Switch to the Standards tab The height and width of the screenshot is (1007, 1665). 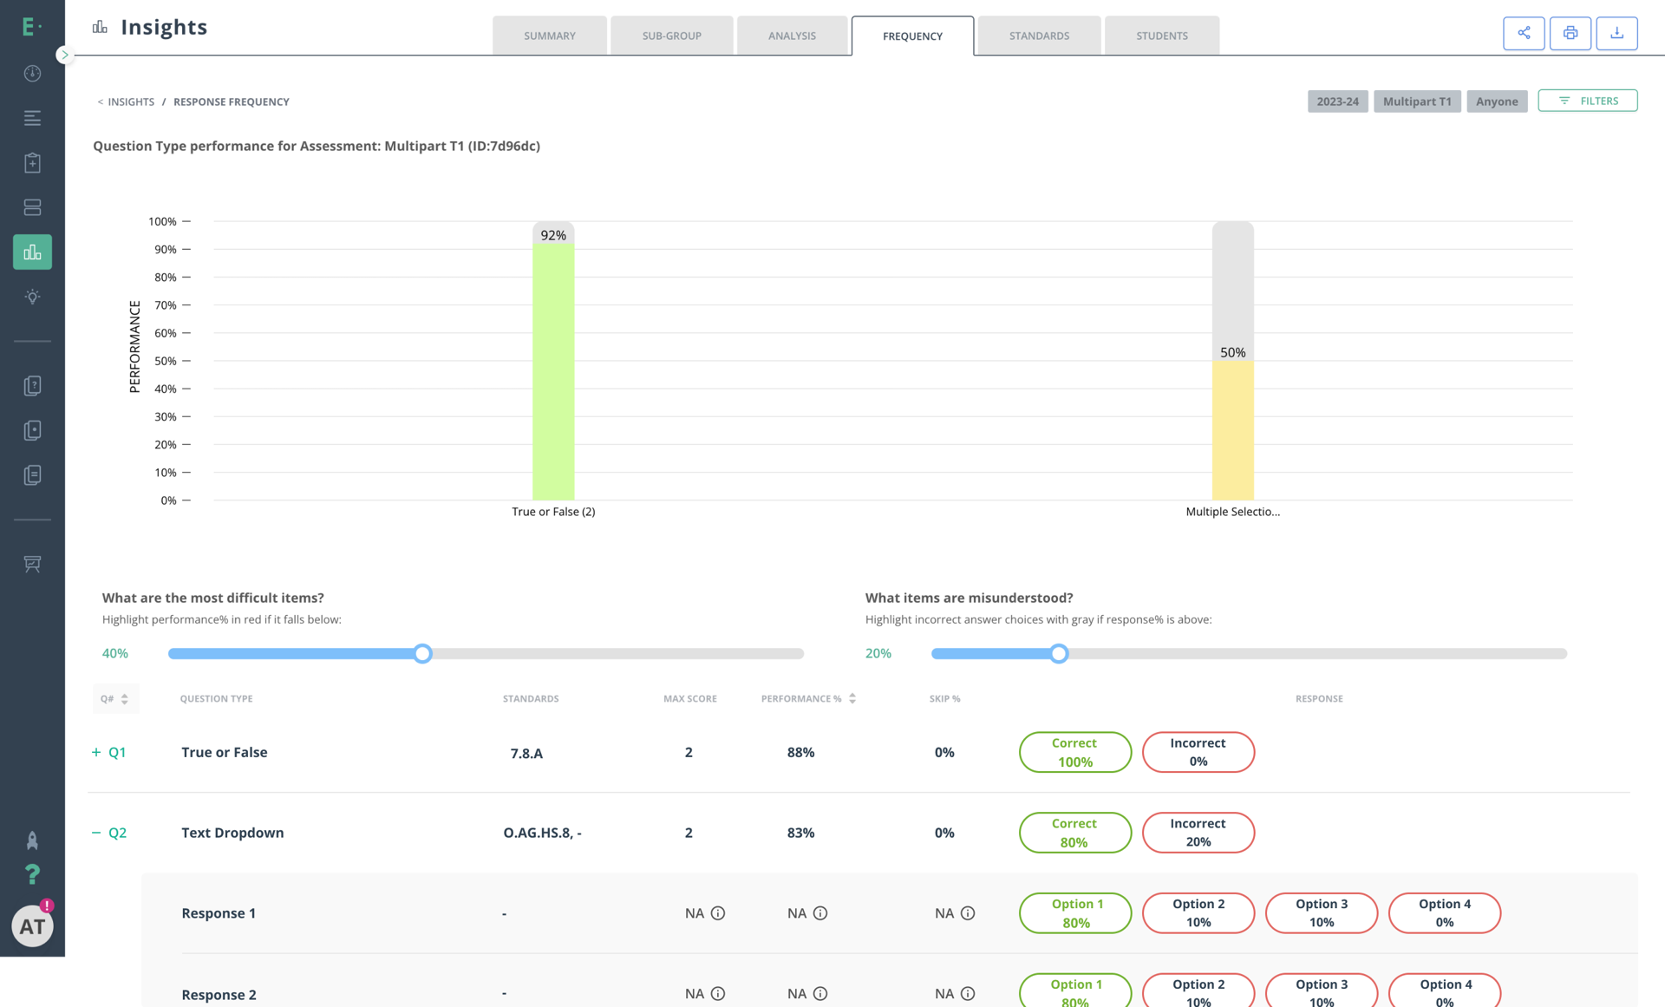point(1038,36)
